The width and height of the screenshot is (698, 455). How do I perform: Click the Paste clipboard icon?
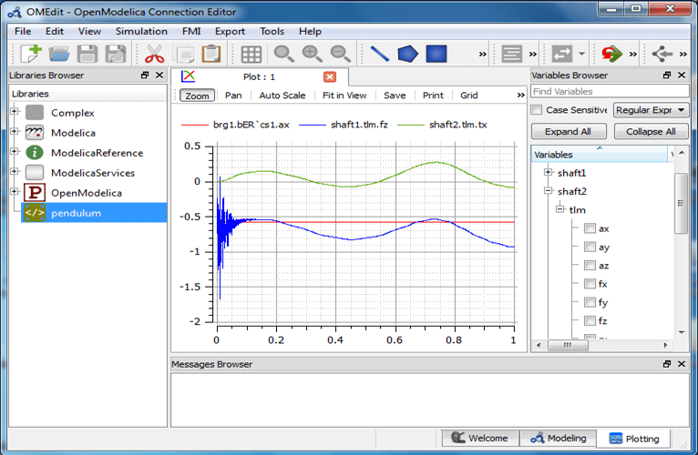pos(211,54)
